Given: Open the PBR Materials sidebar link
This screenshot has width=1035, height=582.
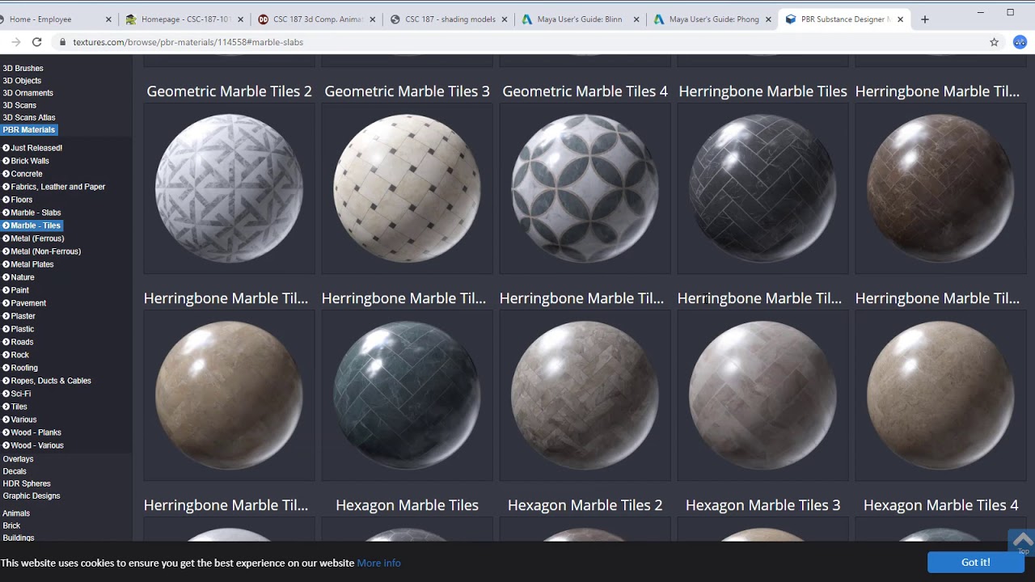Looking at the screenshot, I should pyautogui.click(x=29, y=129).
